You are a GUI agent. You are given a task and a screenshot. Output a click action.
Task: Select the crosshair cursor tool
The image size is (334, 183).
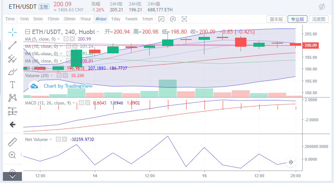click(x=12, y=32)
